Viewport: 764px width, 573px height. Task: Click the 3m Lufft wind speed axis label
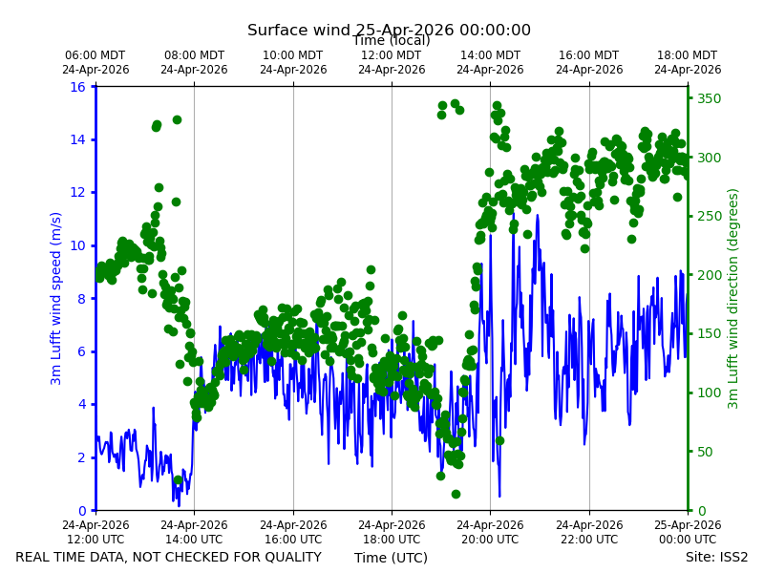(x=55, y=298)
